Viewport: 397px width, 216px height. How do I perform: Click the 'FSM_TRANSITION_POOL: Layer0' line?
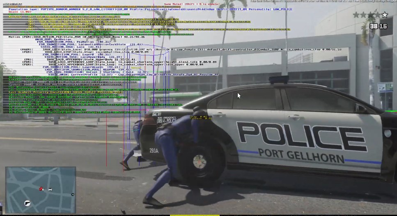77,55
